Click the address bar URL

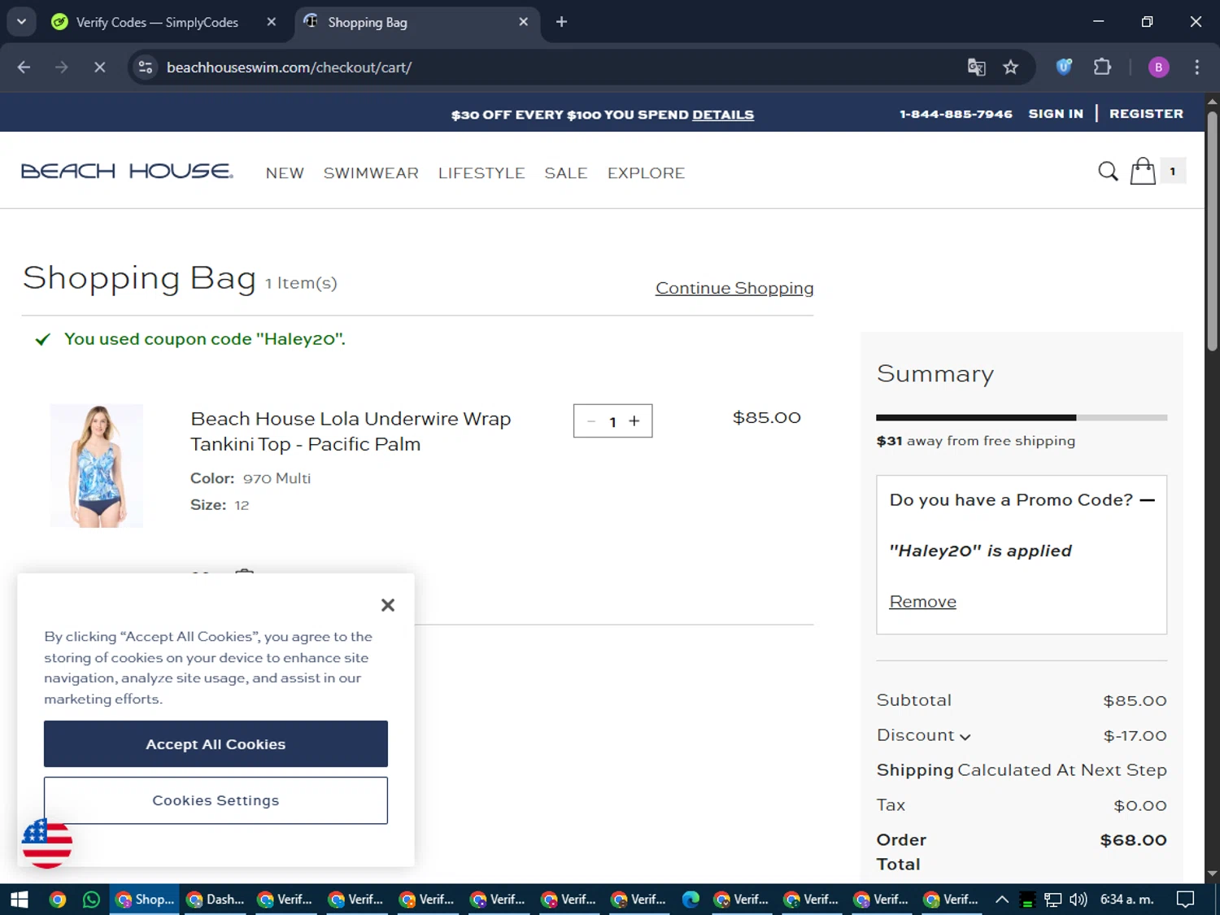(x=289, y=68)
